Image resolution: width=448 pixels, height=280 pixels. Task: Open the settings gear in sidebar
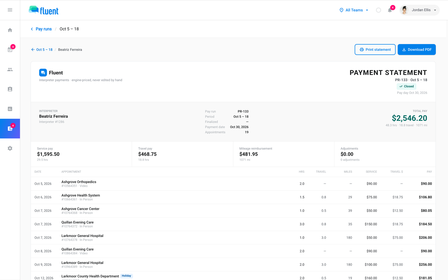click(x=10, y=148)
